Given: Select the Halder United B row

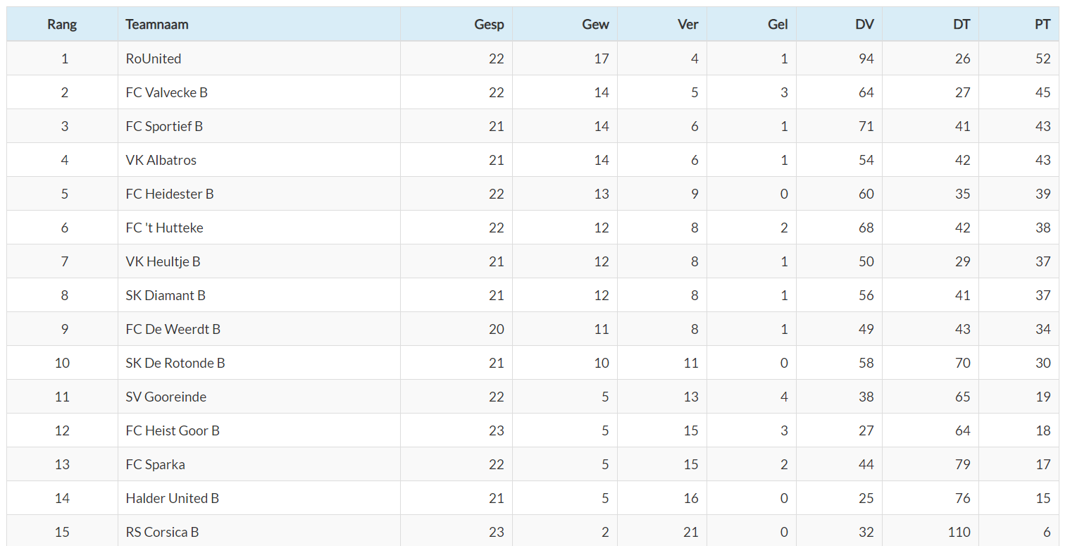Looking at the screenshot, I should (533, 498).
